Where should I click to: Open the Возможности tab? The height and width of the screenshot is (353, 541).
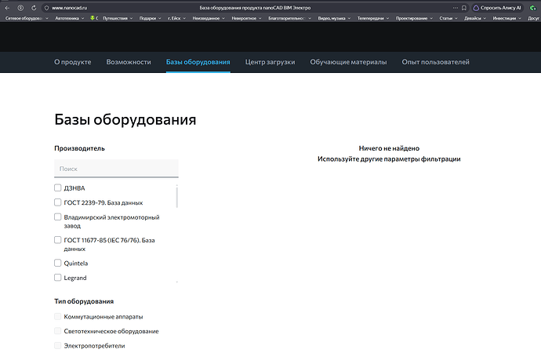(x=129, y=62)
